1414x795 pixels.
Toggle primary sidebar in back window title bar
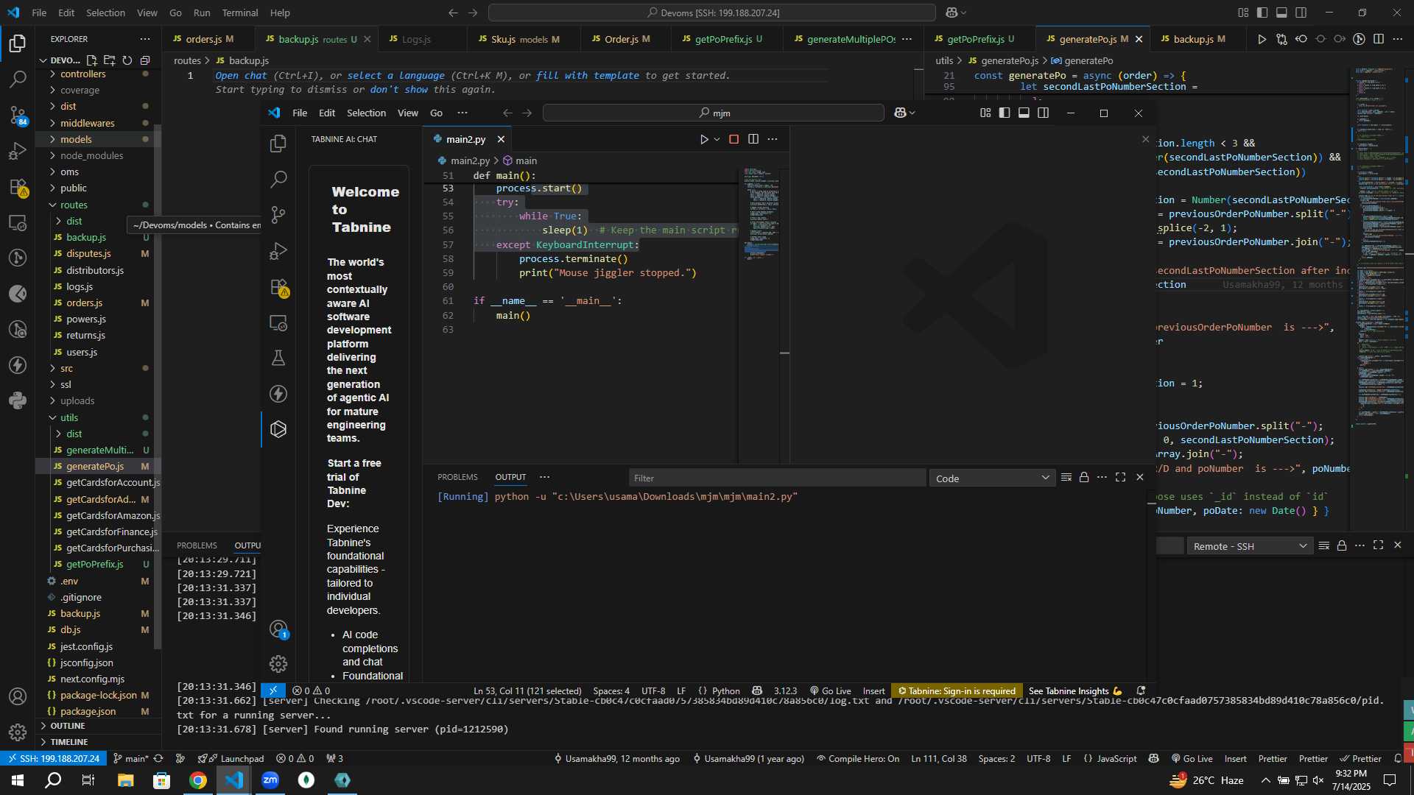point(1262,13)
